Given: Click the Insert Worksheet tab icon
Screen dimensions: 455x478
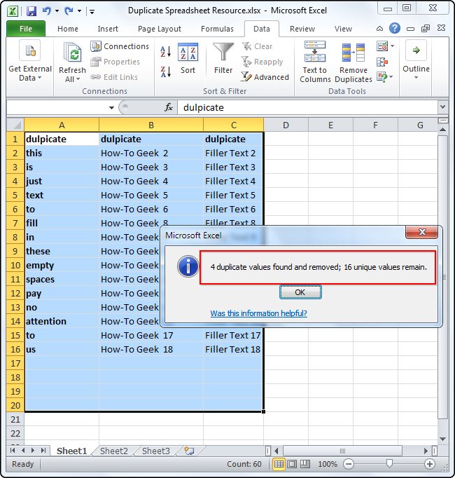Looking at the screenshot, I should pos(189,451).
